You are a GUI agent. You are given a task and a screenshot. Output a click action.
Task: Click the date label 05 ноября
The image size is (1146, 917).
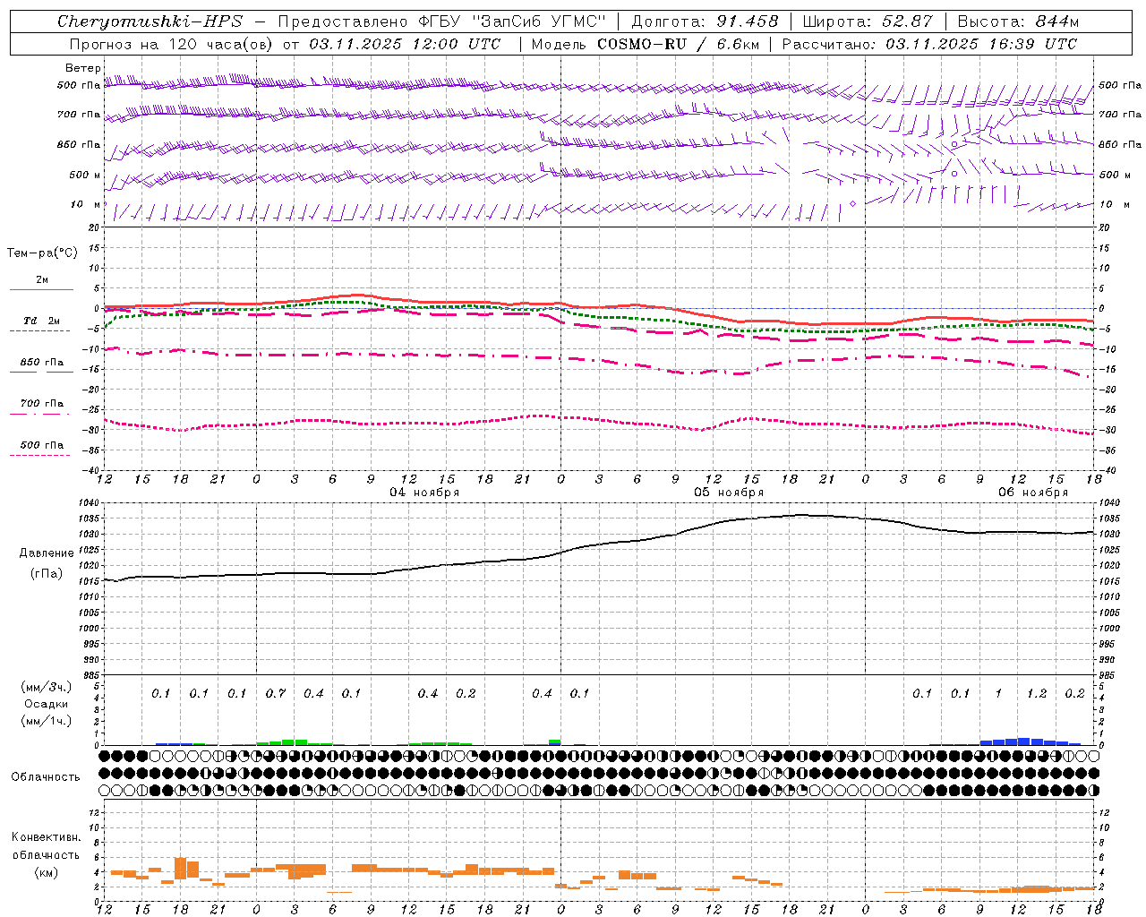click(x=729, y=493)
